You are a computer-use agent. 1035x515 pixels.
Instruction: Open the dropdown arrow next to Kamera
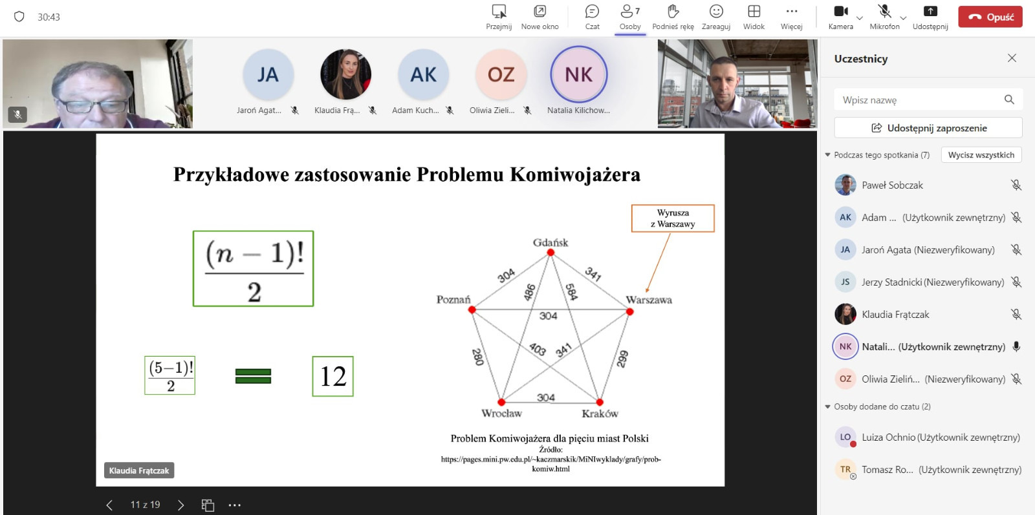pos(860,18)
